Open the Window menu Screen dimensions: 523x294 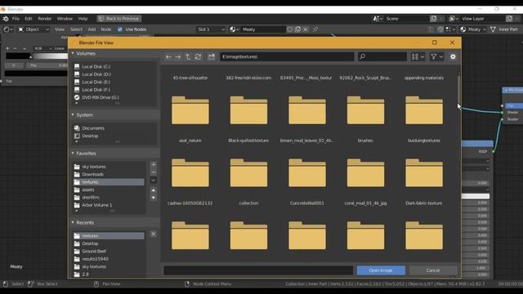pyautogui.click(x=65, y=19)
